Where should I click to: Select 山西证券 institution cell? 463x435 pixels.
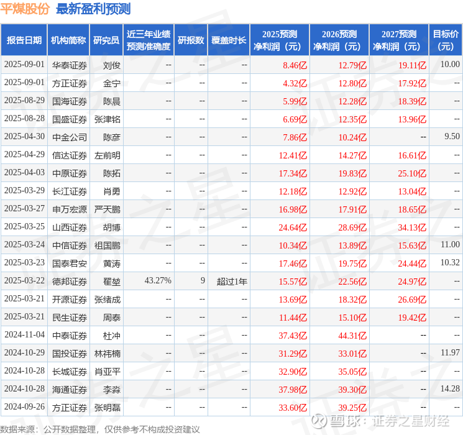pos(70,227)
